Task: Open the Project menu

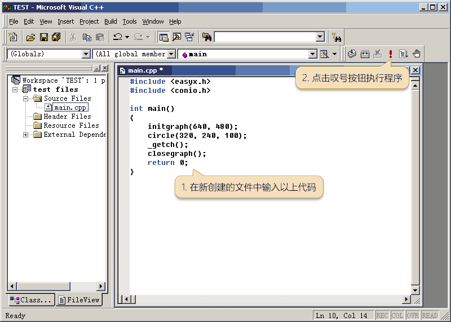Action: 89,21
